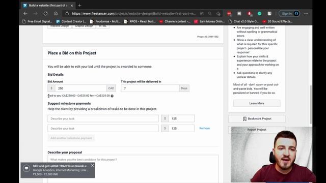Image resolution: width=326 pixels, height=183 pixels.
Task: Click the Bookmark Project button
Action: (257, 118)
